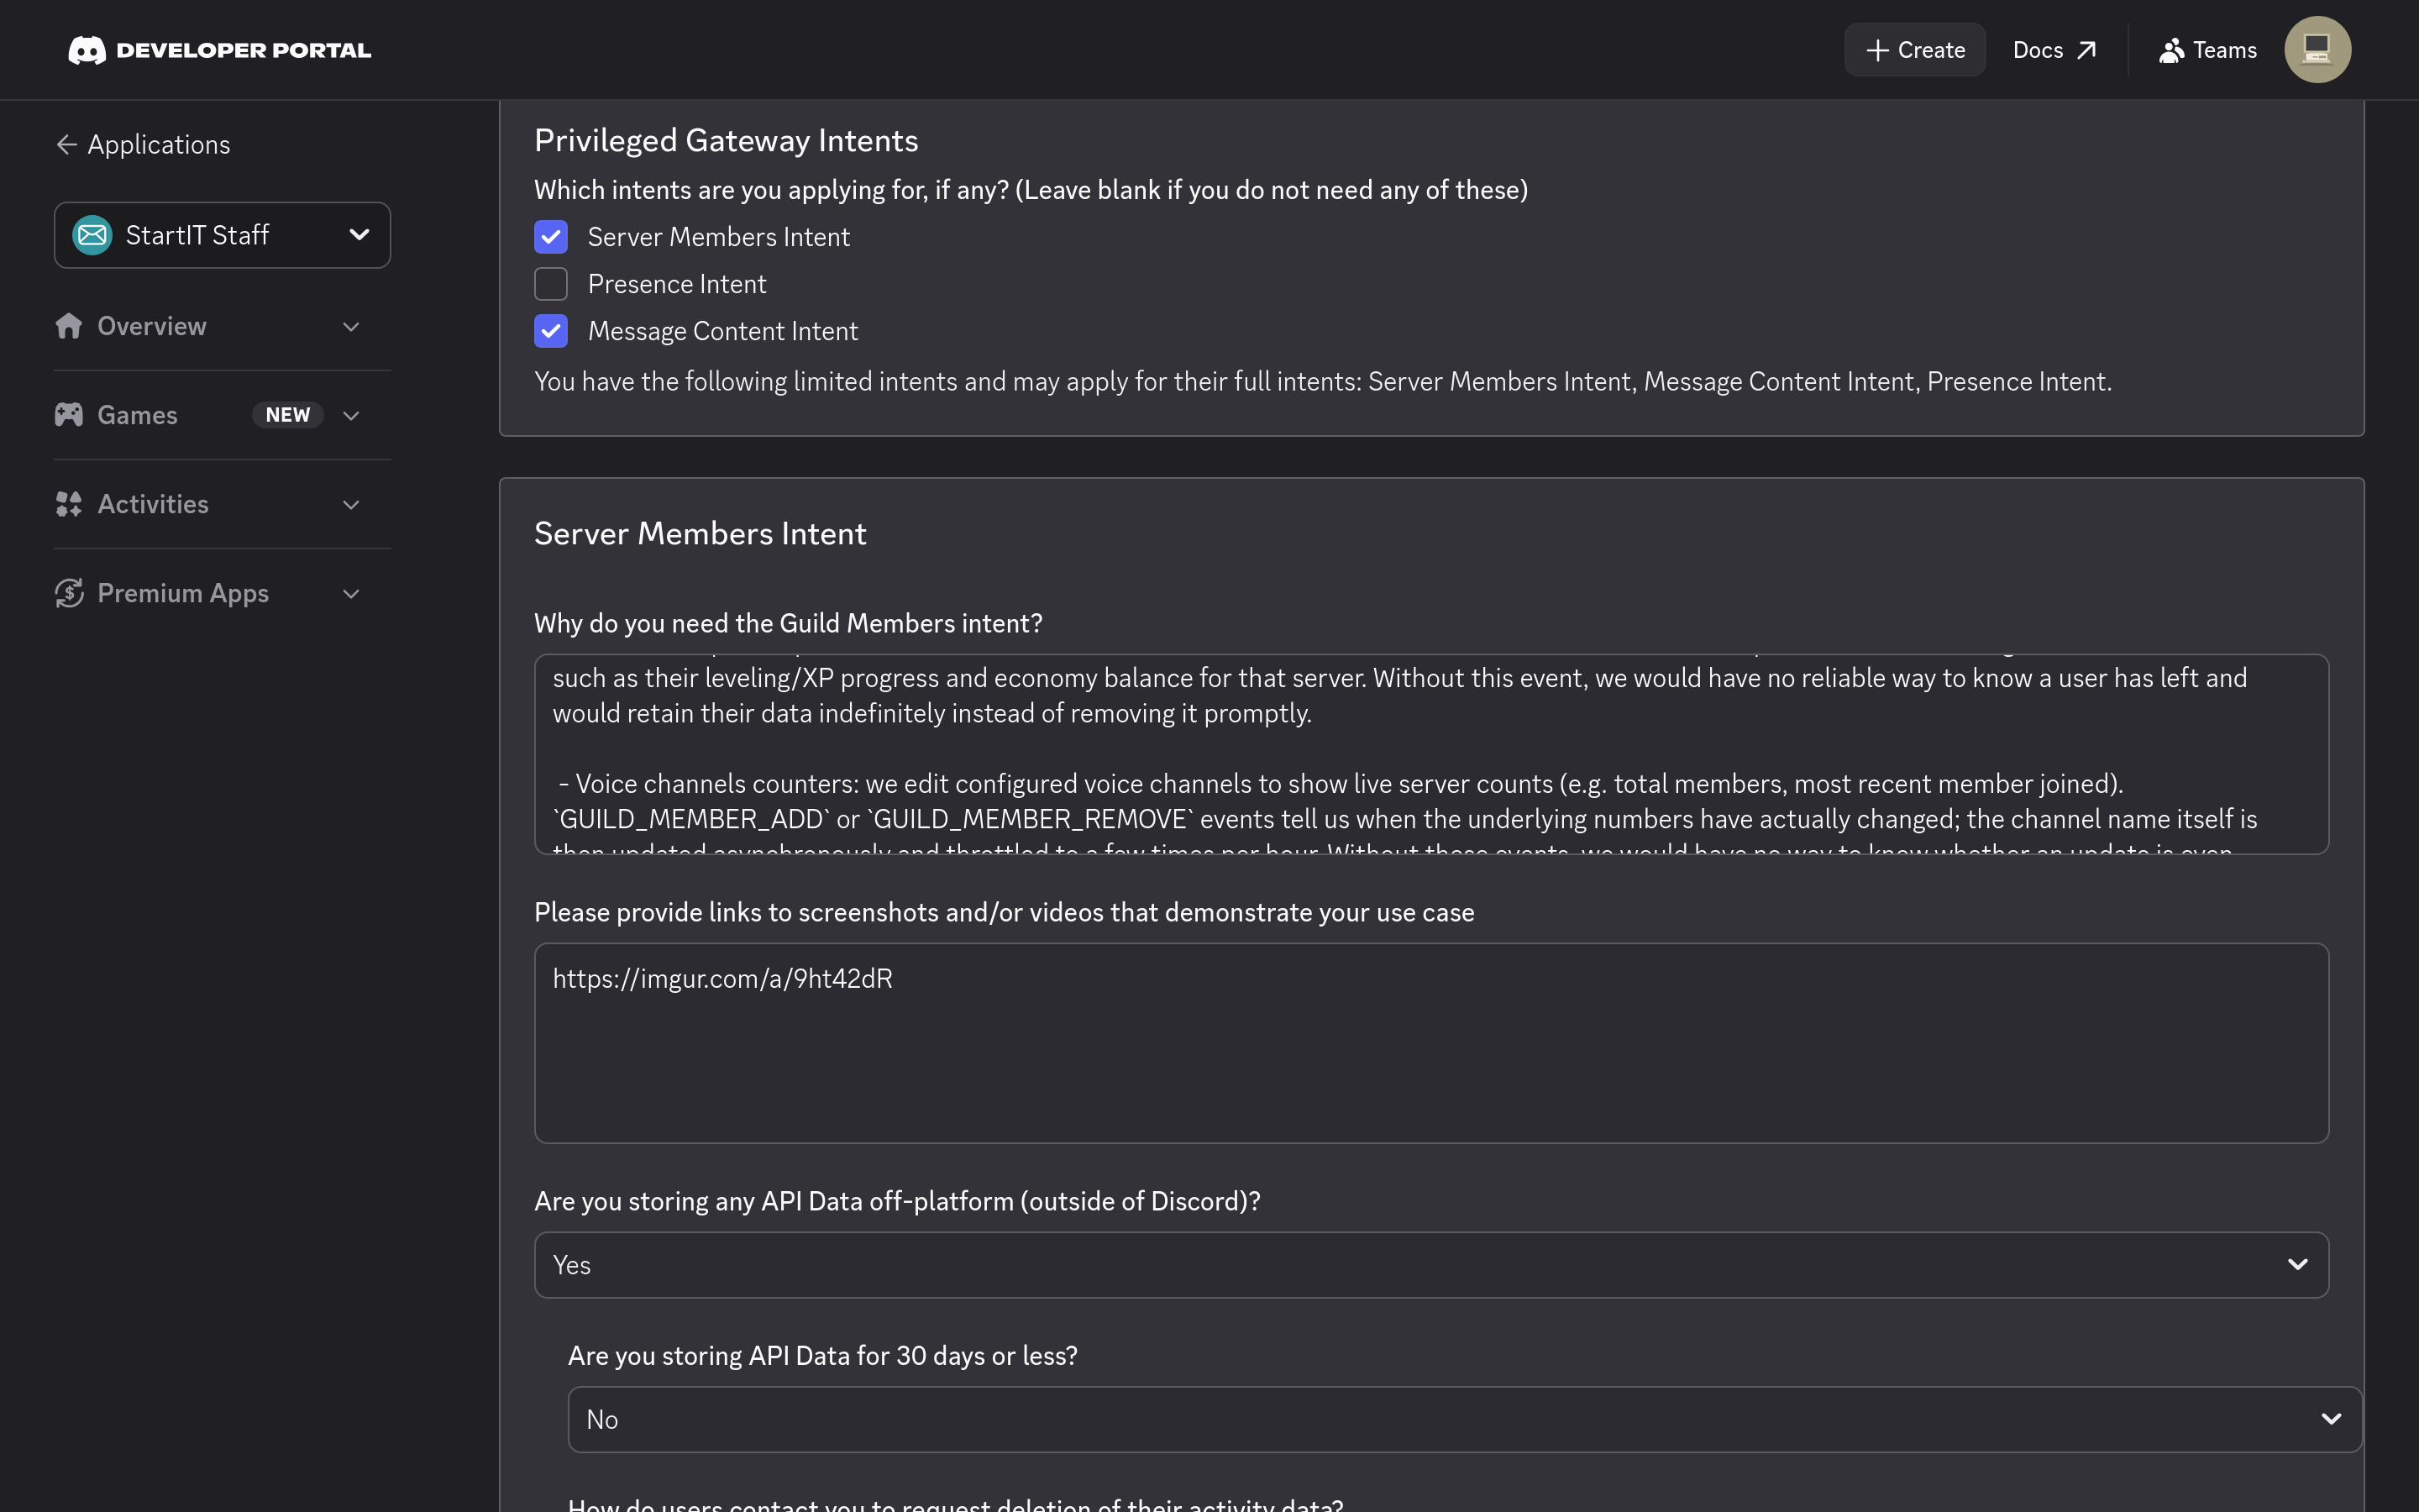Go to Teams page

(2207, 50)
